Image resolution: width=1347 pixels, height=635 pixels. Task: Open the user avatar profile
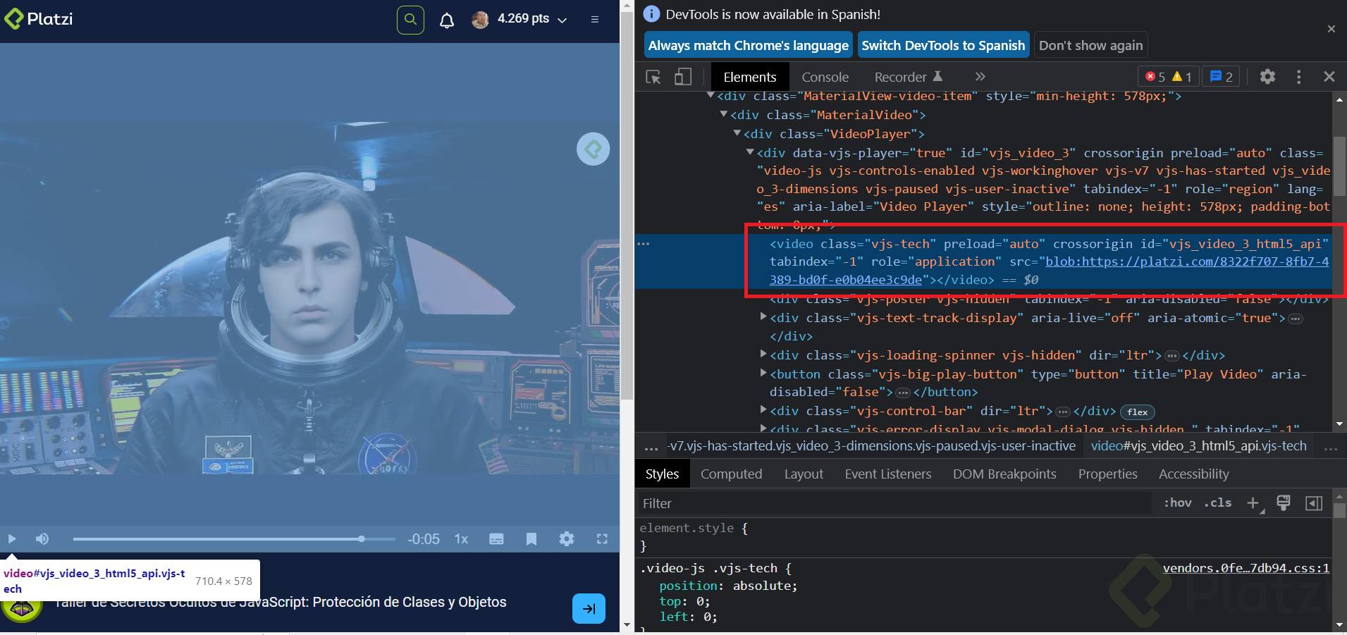[x=480, y=20]
